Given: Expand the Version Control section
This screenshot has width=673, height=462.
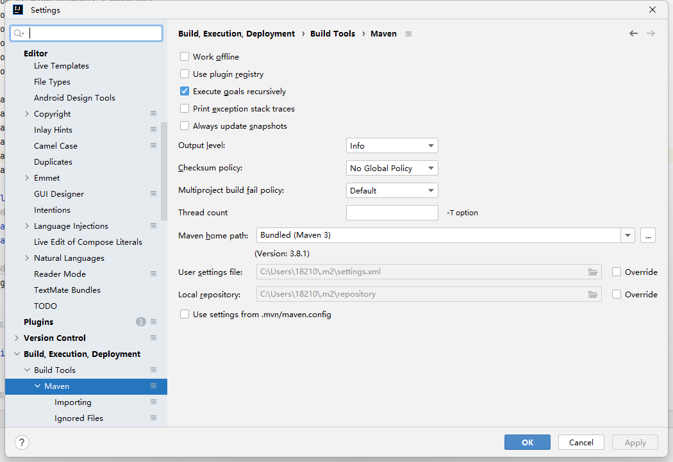Looking at the screenshot, I should [x=17, y=338].
